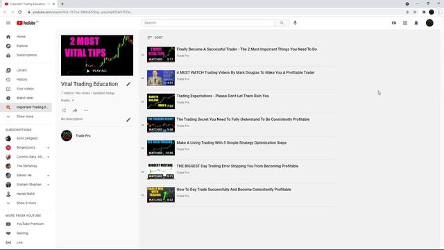Click Play All on playlist cover
The height and width of the screenshot is (250, 444).
point(97,71)
